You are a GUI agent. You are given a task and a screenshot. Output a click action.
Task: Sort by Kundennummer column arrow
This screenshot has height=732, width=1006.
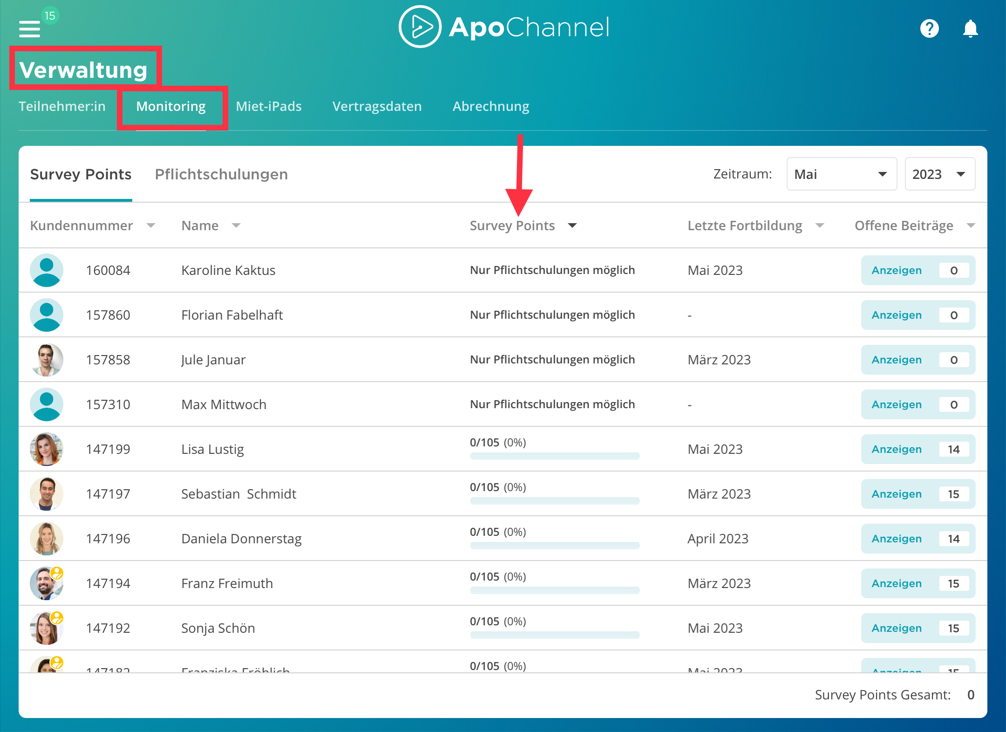coord(151,226)
